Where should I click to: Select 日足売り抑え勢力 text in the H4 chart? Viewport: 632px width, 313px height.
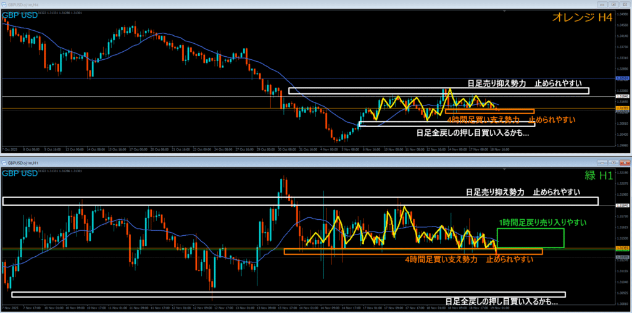coord(497,83)
